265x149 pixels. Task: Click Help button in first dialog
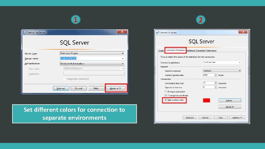coord(96,88)
